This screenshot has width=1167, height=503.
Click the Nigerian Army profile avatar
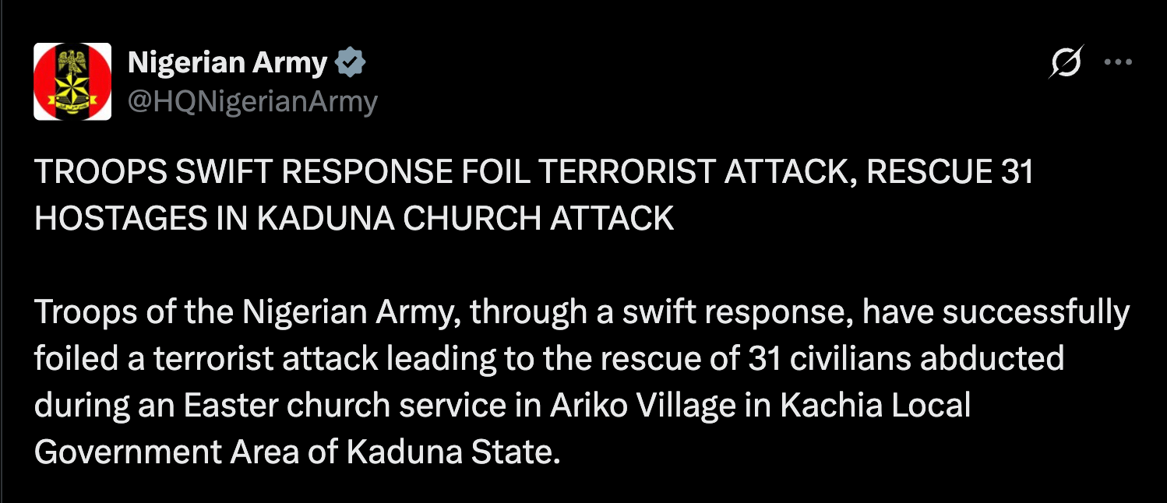(x=72, y=81)
